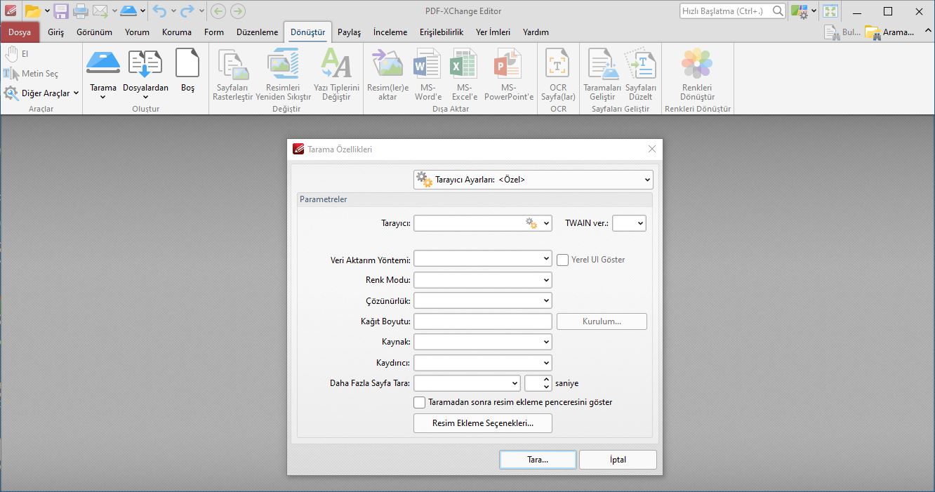Select the Metin Seç tool
935x492 pixels.
tap(32, 74)
